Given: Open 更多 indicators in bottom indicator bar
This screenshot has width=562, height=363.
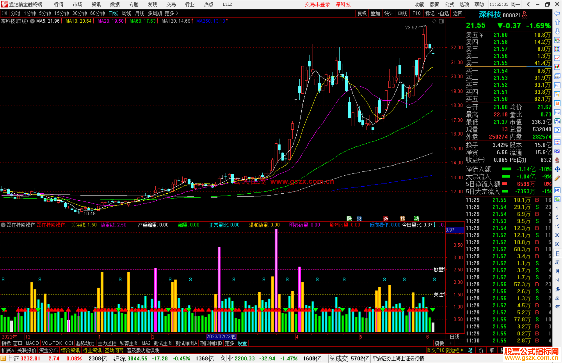Looking at the screenshot, I should click(229, 343).
